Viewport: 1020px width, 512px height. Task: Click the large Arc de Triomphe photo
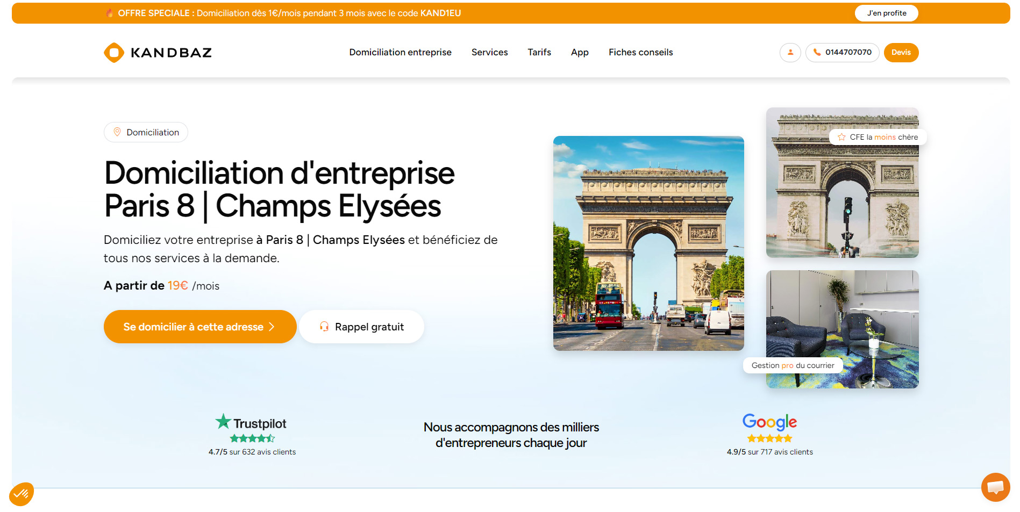(648, 243)
